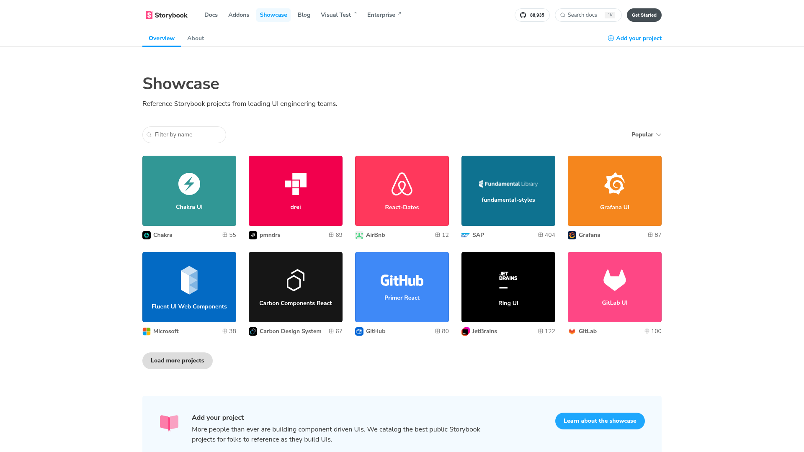Click the Chakra author name
The height and width of the screenshot is (452, 804).
pyautogui.click(x=163, y=235)
